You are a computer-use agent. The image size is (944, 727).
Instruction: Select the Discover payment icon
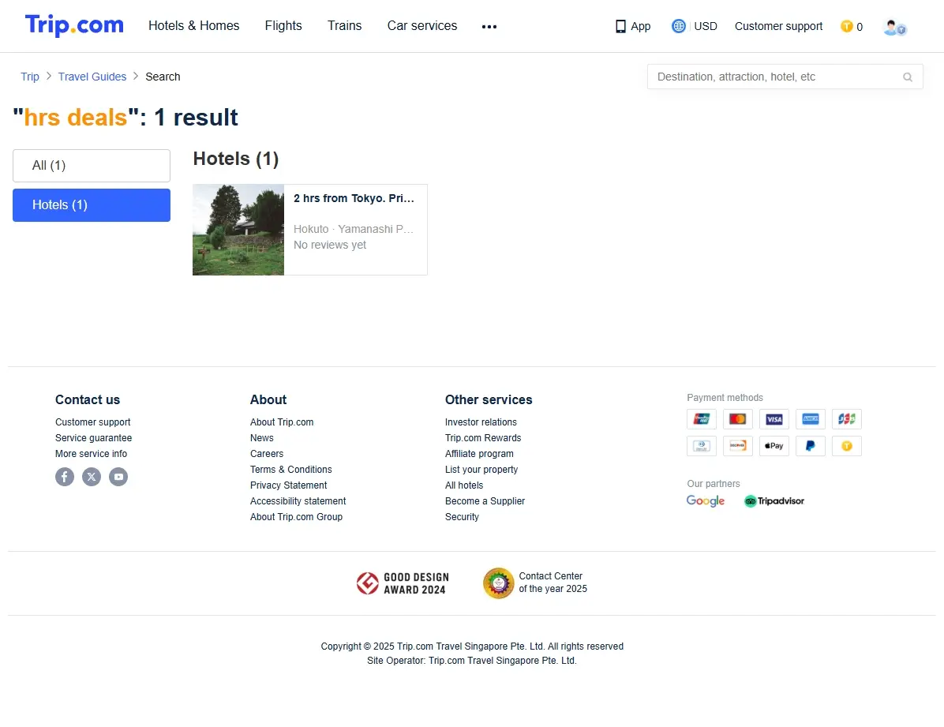[x=737, y=446]
